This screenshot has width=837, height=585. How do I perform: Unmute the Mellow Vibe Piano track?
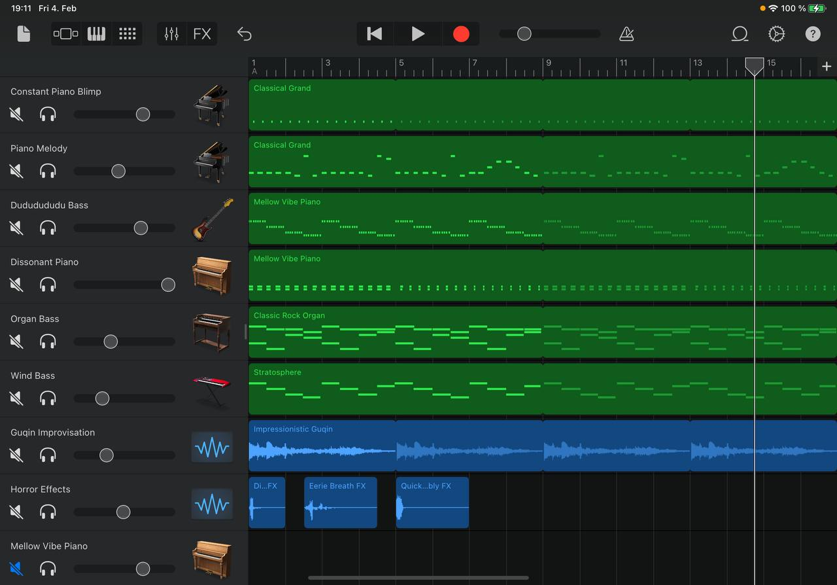click(x=16, y=569)
